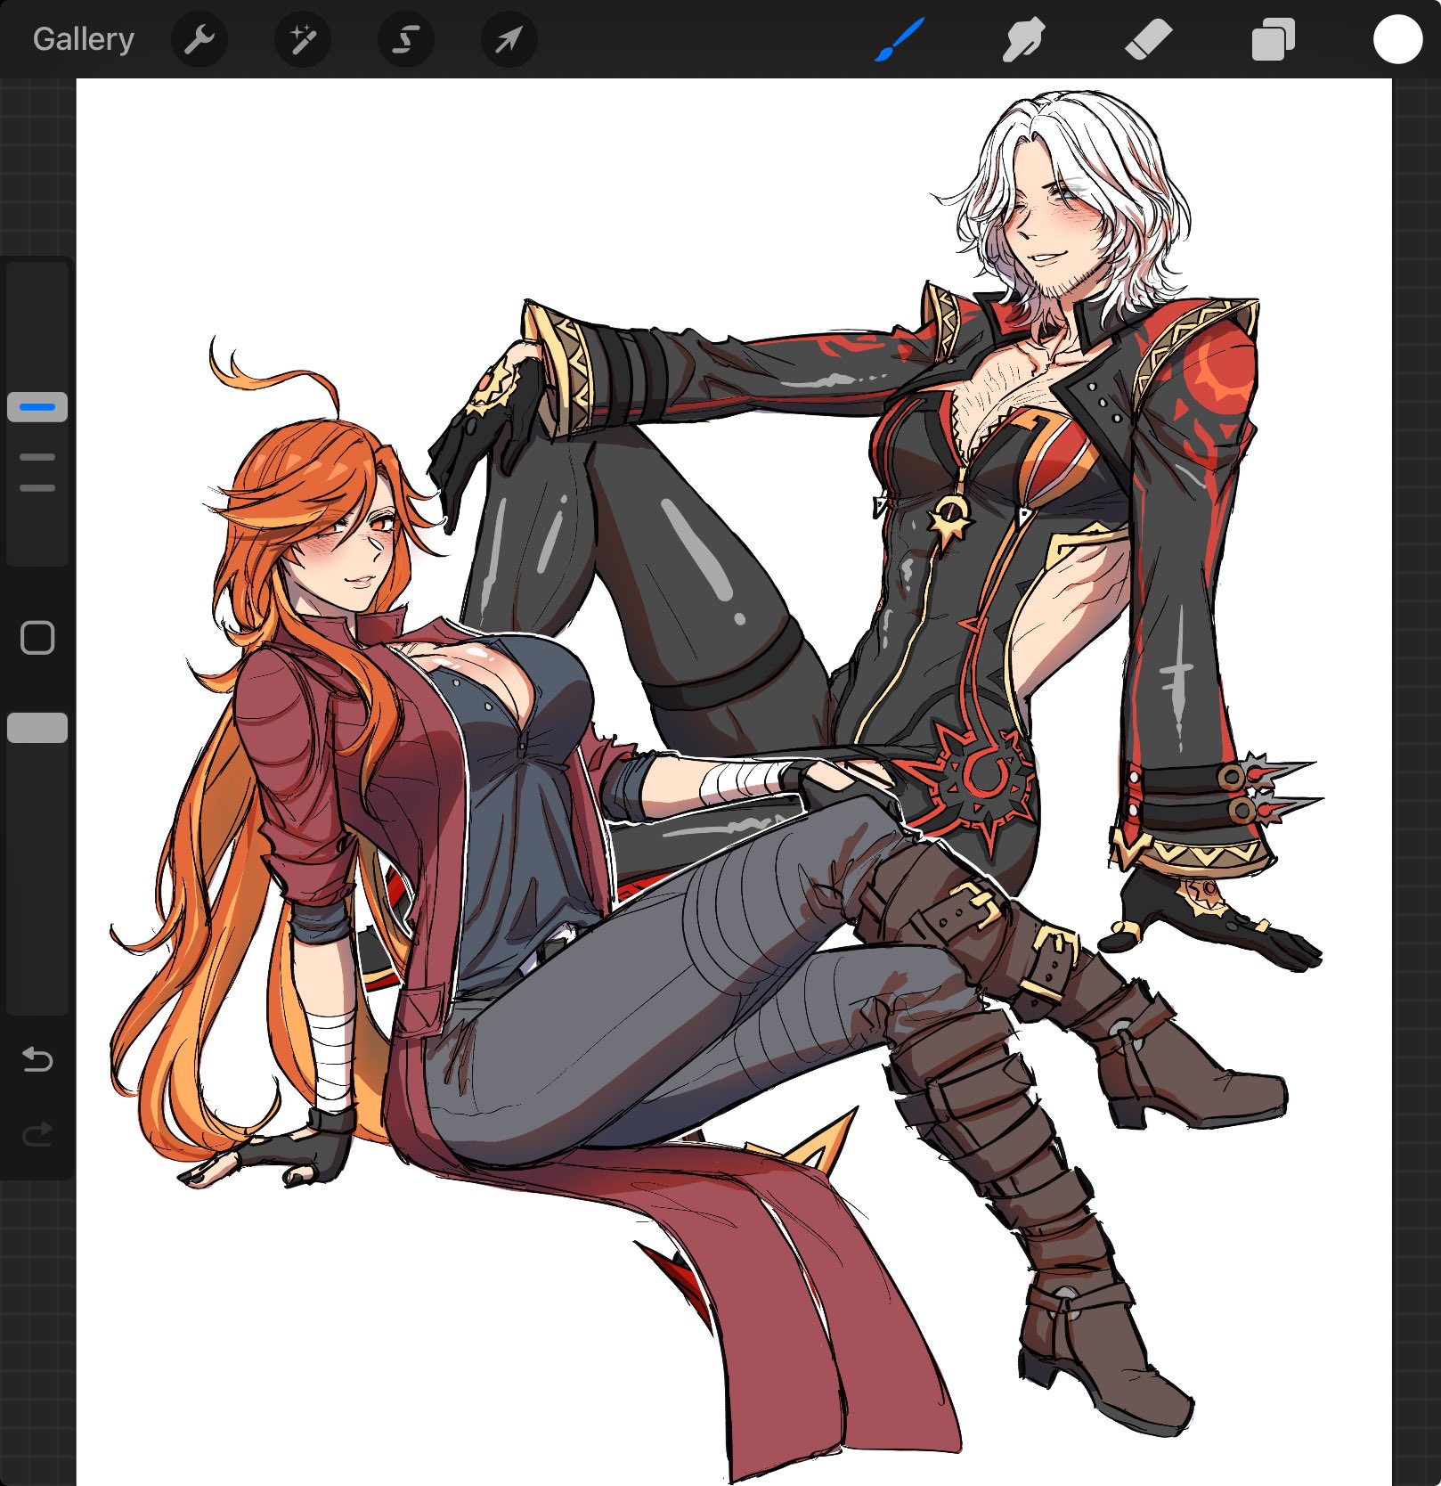Adjust the brush opacity slider handle
1441x1486 pixels.
[37, 728]
